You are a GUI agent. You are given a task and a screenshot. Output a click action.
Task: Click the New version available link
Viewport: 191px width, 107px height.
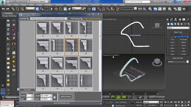click(x=93, y=18)
